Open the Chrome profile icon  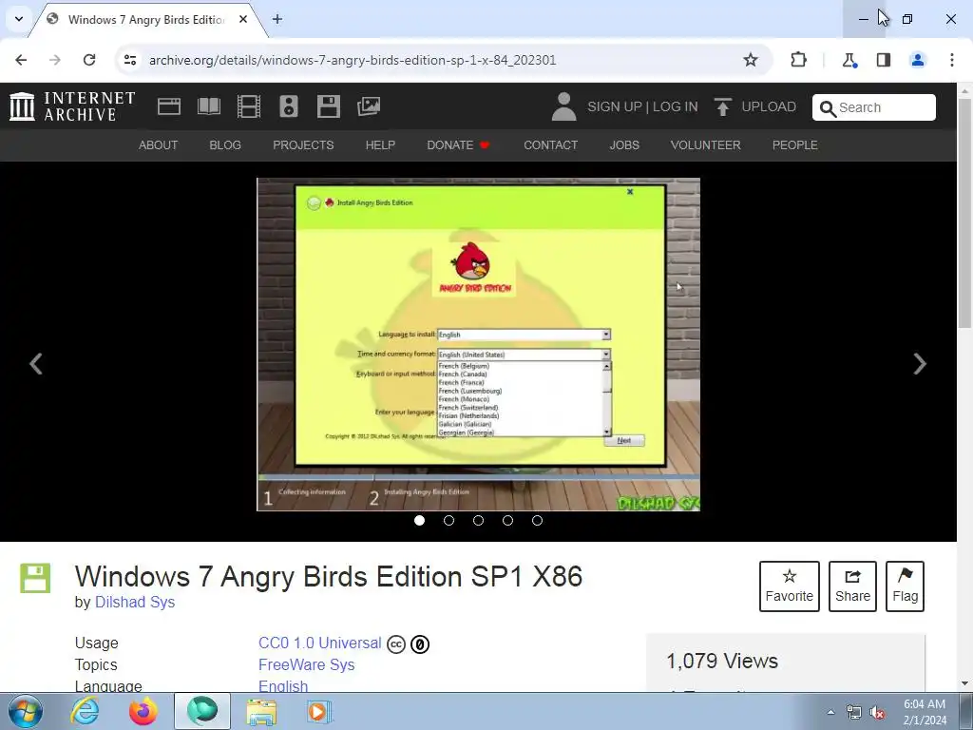[917, 60]
